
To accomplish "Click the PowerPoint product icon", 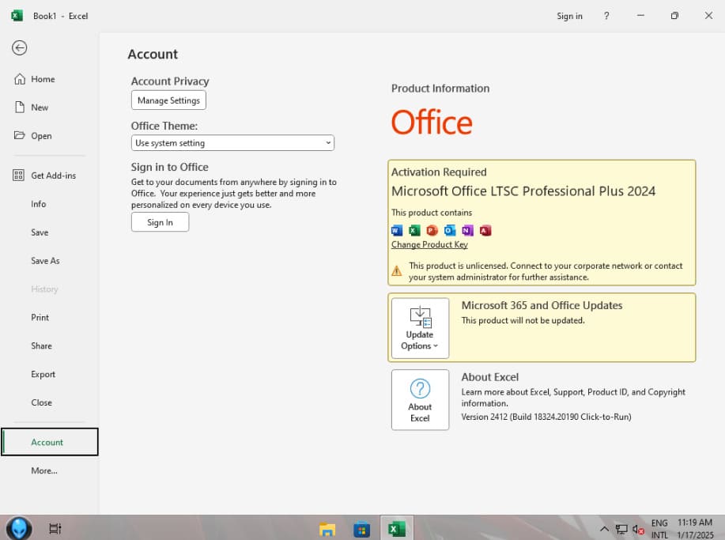I will (432, 230).
